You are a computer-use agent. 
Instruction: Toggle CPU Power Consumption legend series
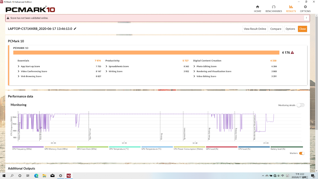(x=190, y=148)
